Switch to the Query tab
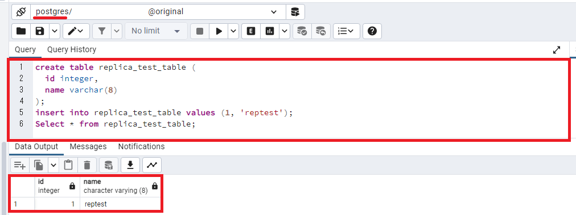576x215 pixels. click(x=26, y=49)
